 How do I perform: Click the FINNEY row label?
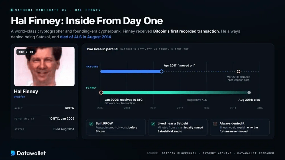pyautogui.click(x=91, y=88)
